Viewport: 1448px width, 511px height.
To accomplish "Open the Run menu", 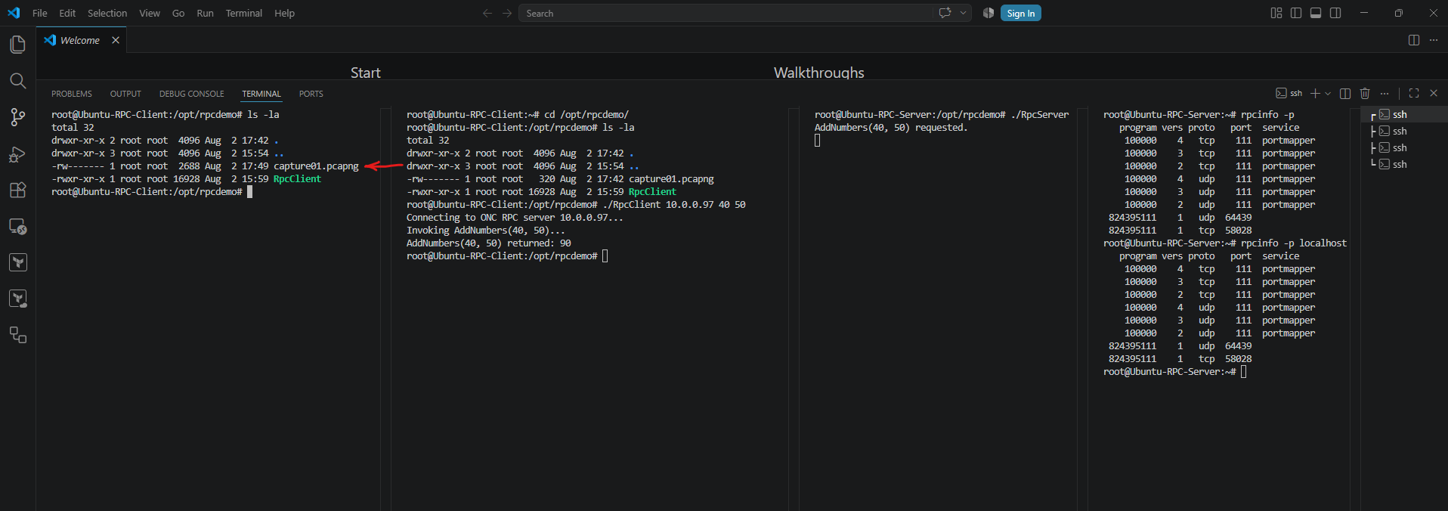I will tap(205, 13).
